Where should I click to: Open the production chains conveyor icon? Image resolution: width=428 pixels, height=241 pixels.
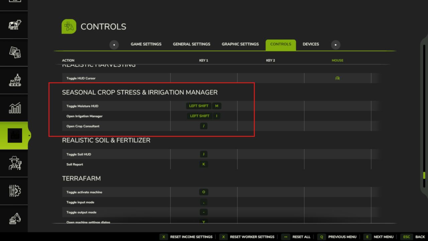(14, 80)
